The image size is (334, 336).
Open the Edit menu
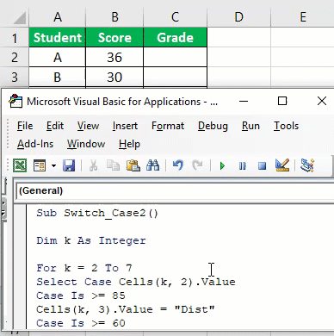55,126
